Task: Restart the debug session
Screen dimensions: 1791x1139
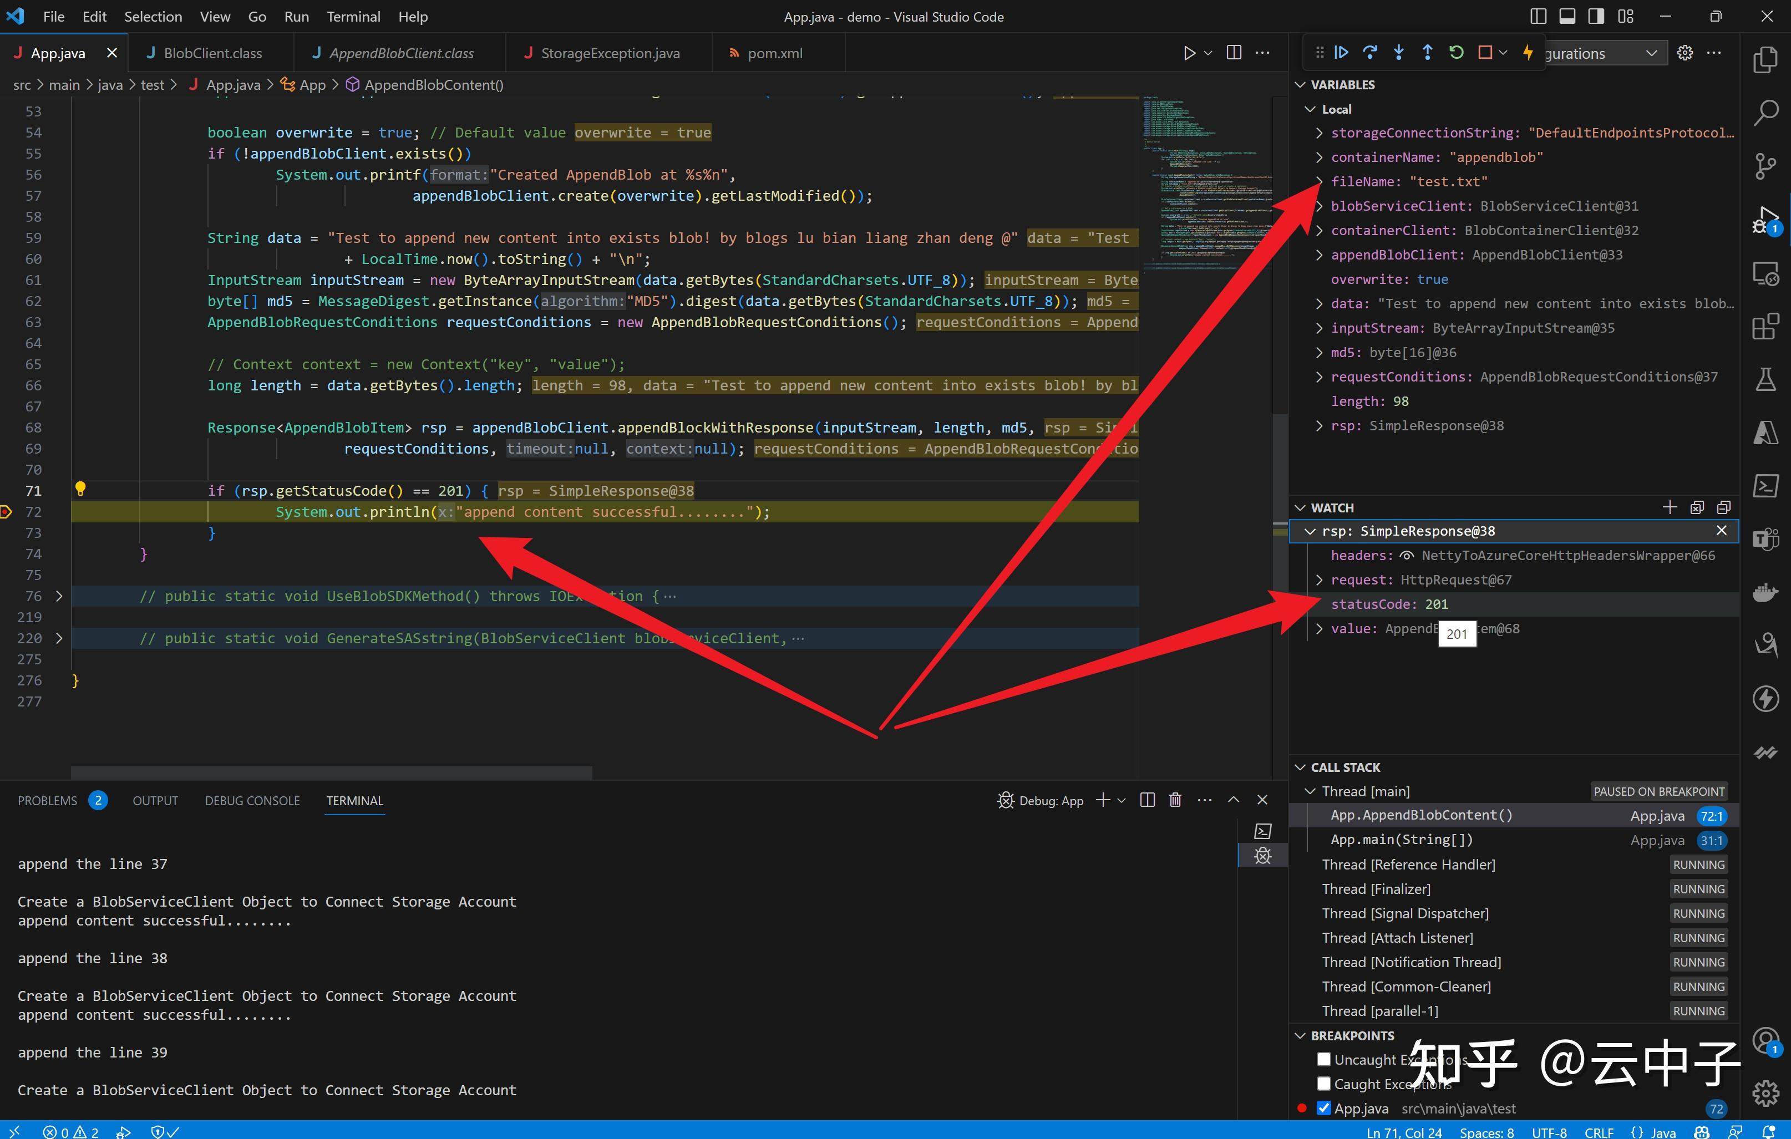Action: (1455, 52)
